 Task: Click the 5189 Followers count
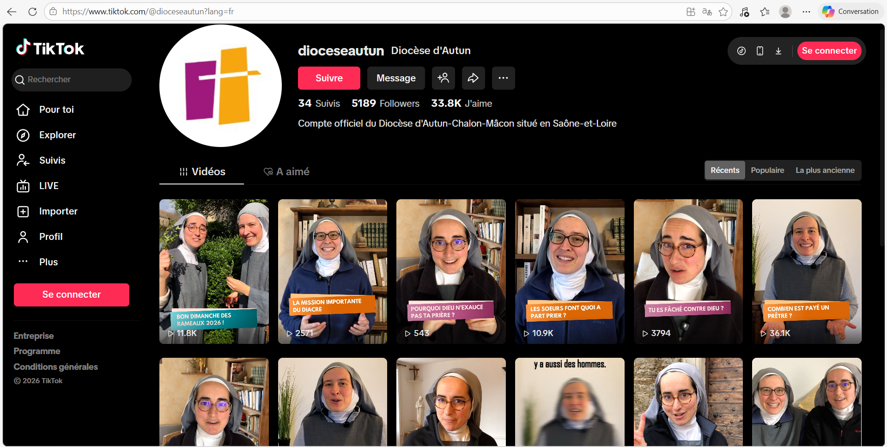point(385,104)
